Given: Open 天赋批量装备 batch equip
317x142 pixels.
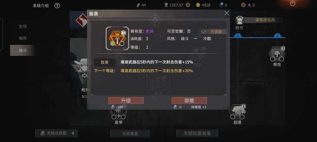Looking at the screenshot, I should [197, 133].
